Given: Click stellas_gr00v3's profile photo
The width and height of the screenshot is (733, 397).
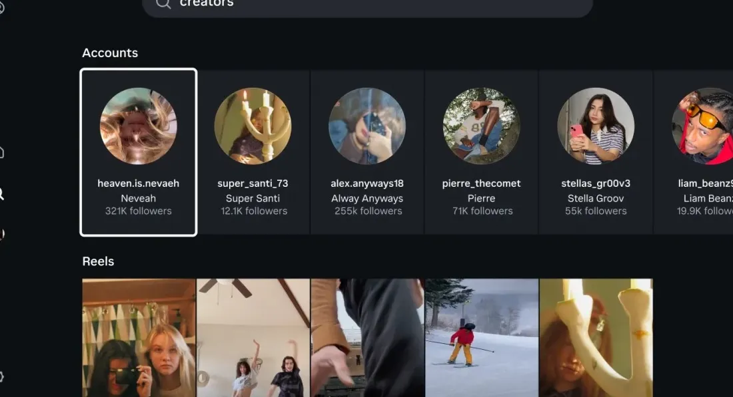Looking at the screenshot, I should [x=595, y=125].
